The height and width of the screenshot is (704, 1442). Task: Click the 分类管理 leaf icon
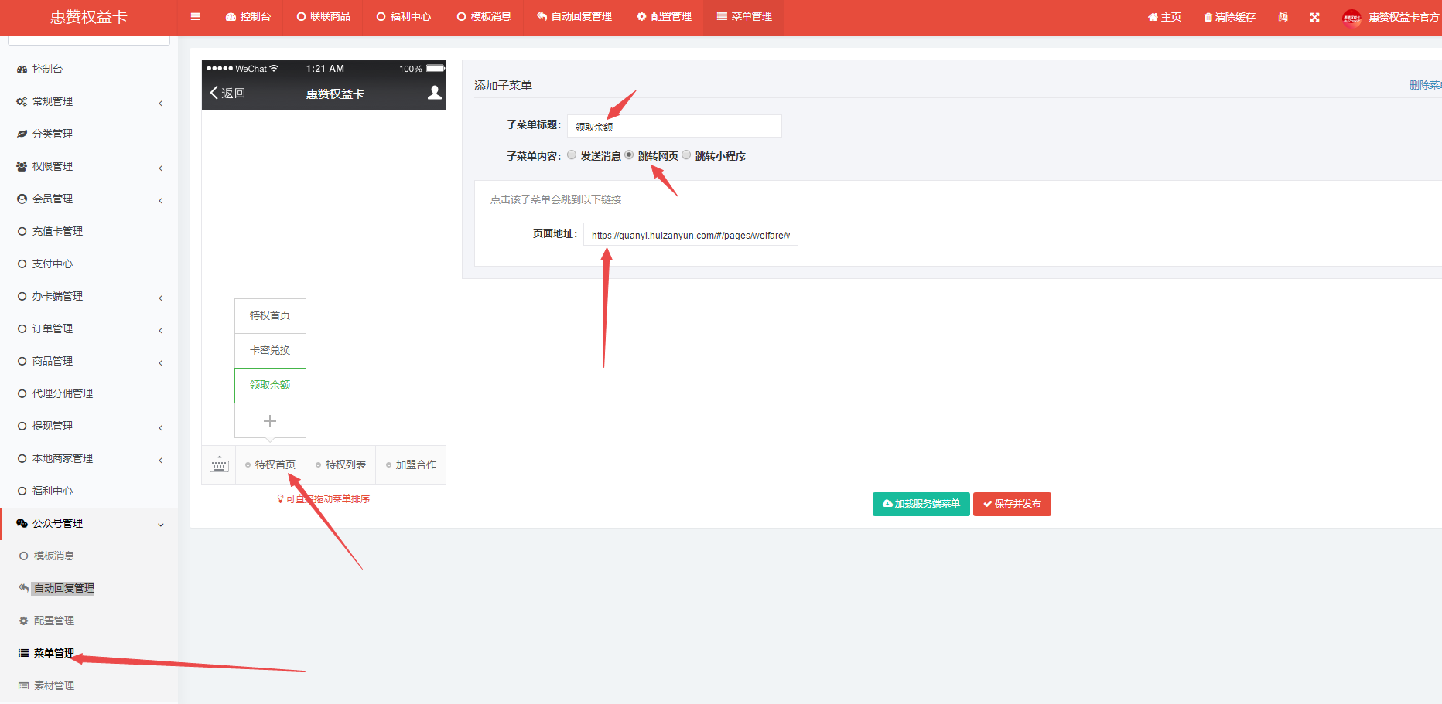22,134
